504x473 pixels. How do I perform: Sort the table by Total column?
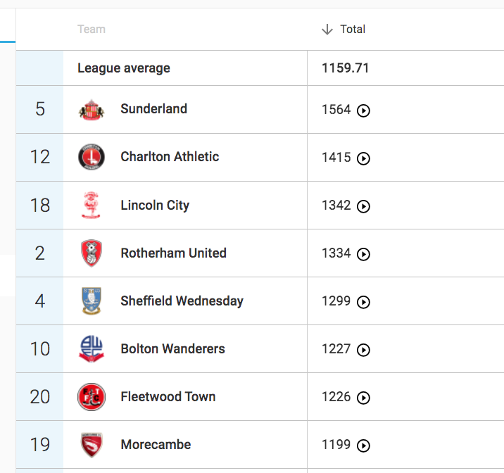(353, 30)
